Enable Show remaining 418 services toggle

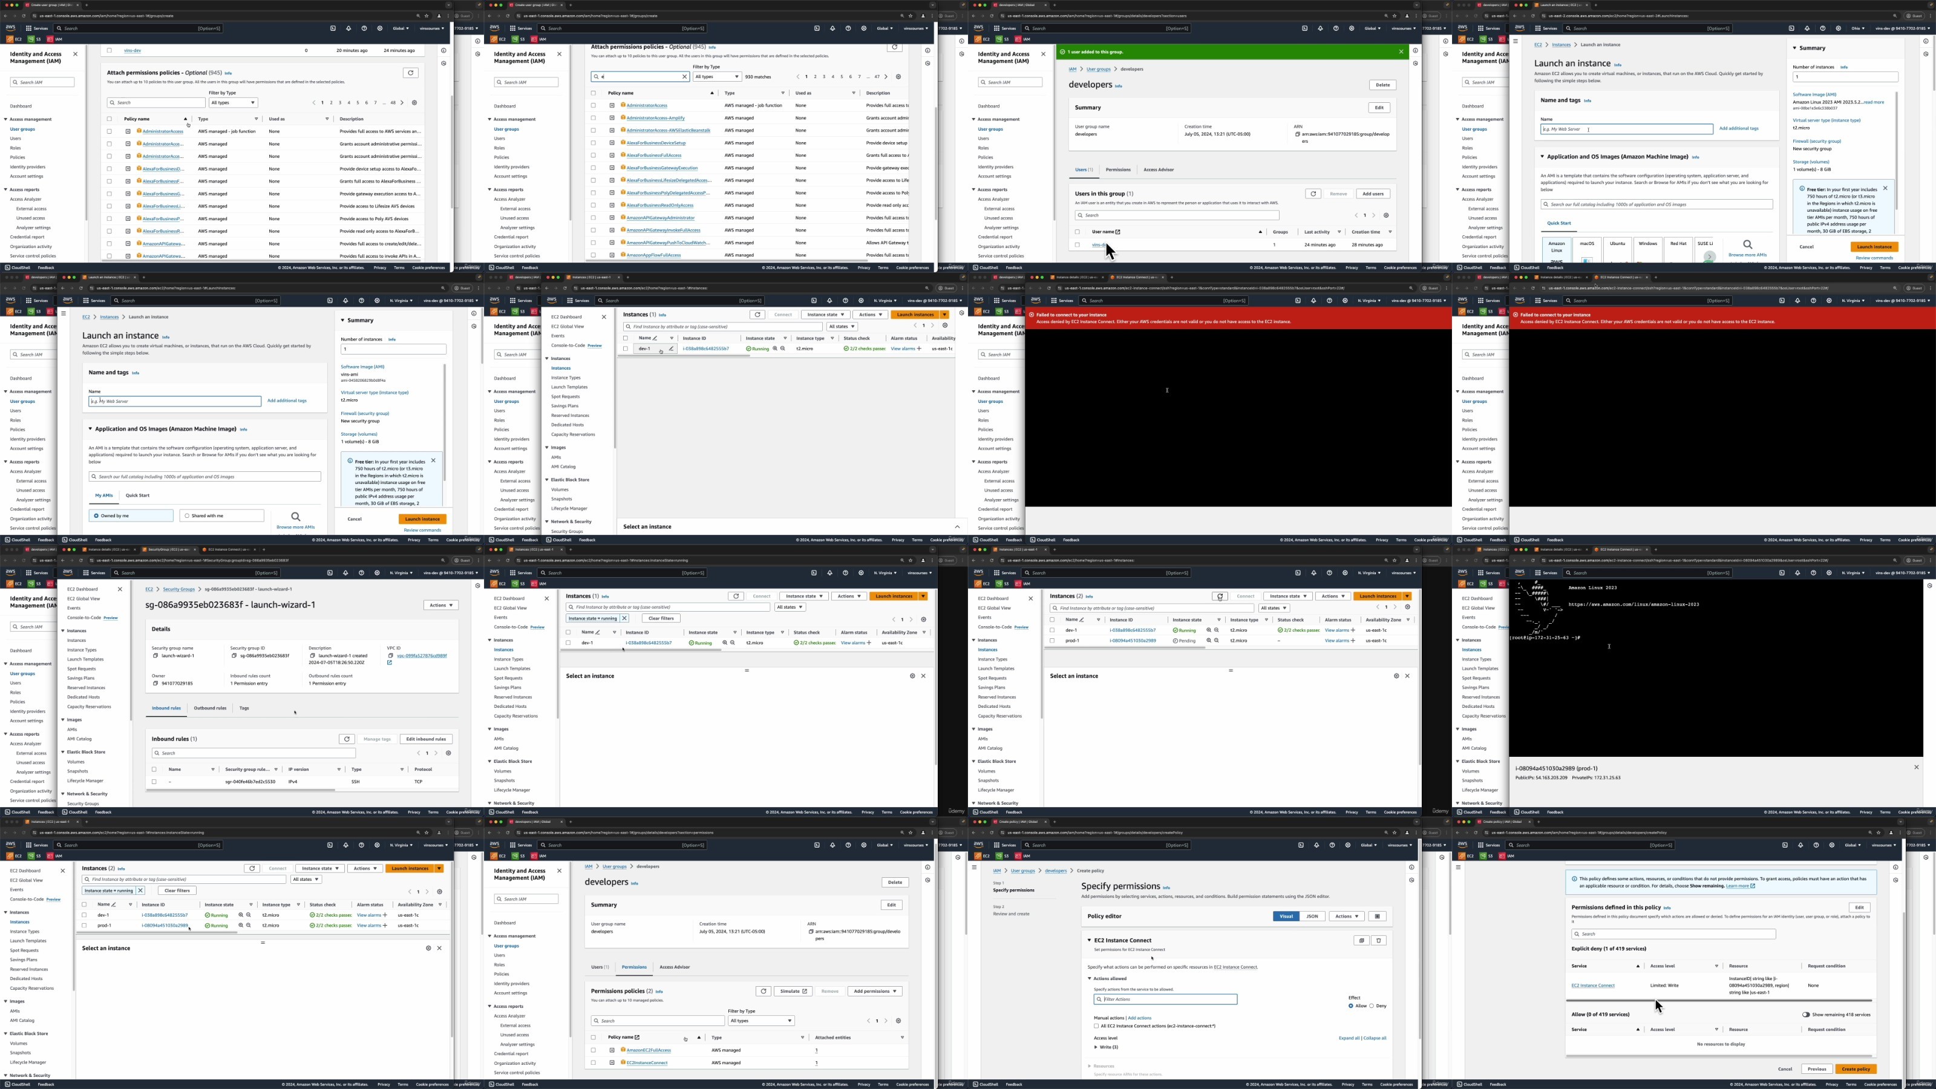point(1805,1015)
